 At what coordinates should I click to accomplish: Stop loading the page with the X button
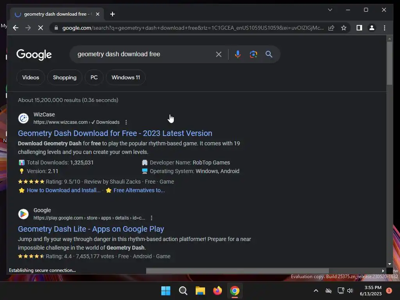pos(41,28)
